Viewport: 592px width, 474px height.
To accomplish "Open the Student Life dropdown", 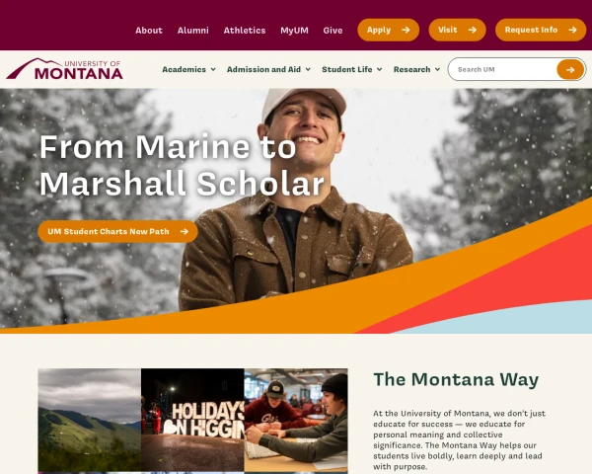I will point(352,69).
